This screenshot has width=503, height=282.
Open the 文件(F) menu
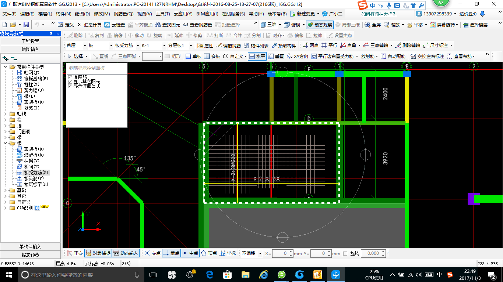10,14
